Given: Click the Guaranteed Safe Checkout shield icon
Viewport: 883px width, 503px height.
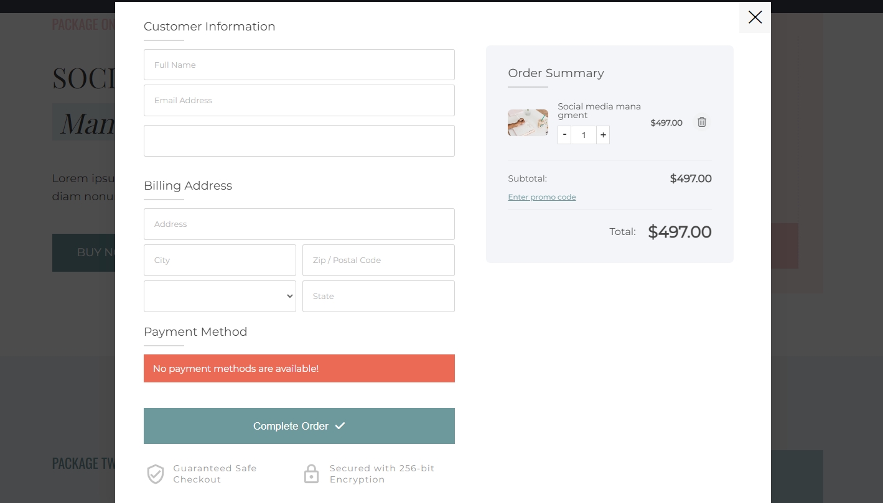Looking at the screenshot, I should pos(156,474).
